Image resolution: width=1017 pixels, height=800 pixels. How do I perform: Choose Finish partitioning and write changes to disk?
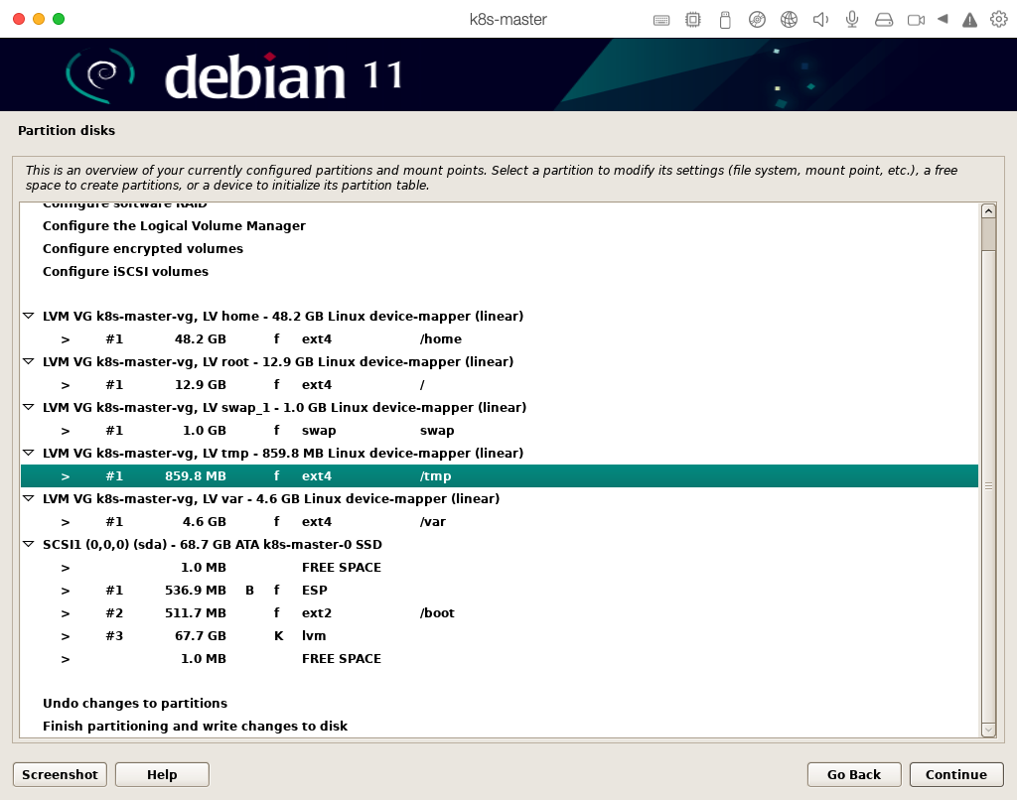click(195, 726)
